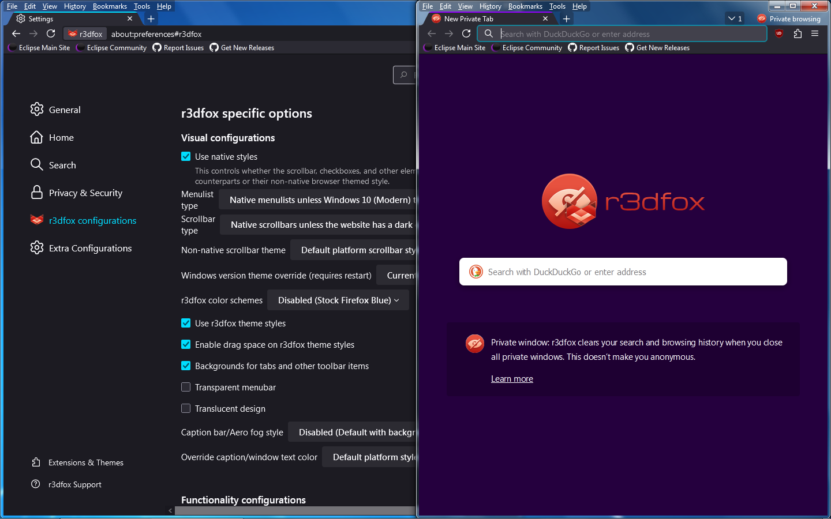The image size is (831, 519).
Task: Click forward arrow in the private window
Action: [449, 34]
